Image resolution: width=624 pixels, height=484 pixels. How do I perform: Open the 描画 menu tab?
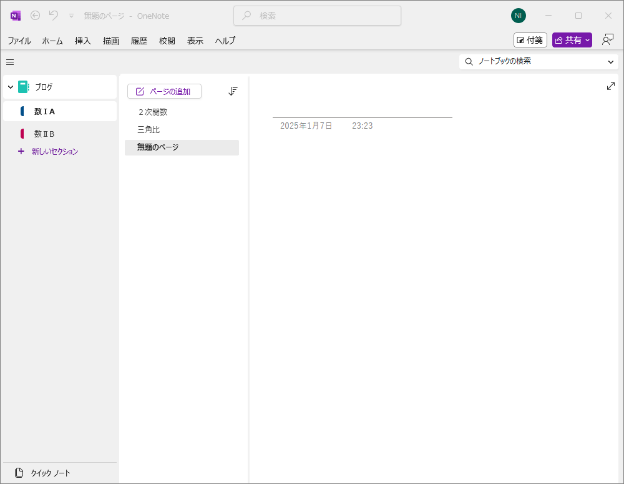111,41
